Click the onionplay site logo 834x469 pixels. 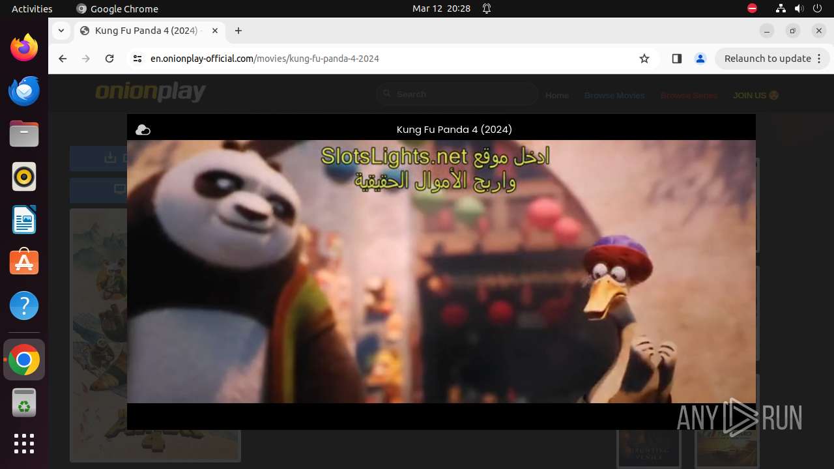click(x=151, y=93)
